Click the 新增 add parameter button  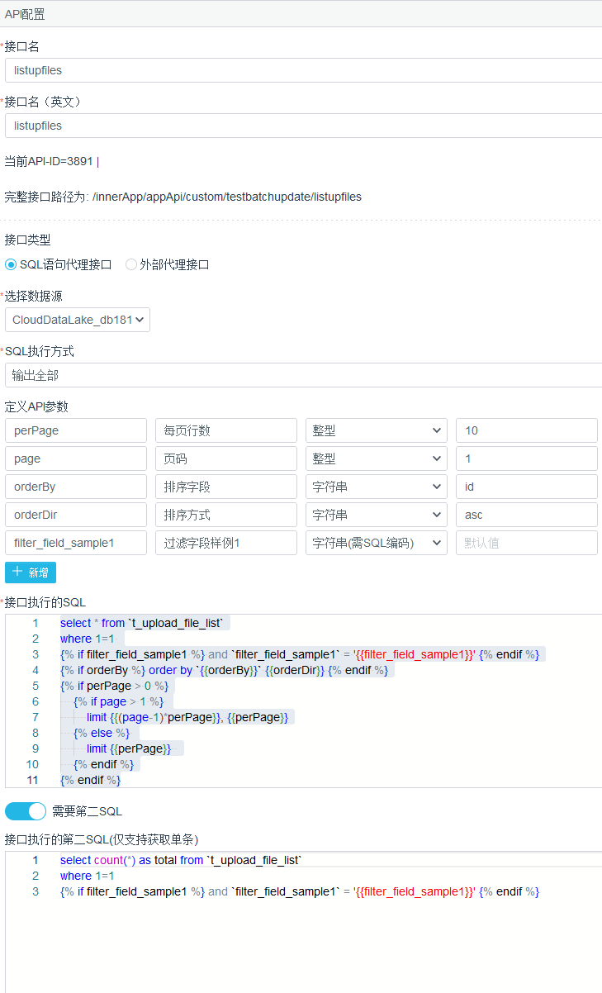pyautogui.click(x=31, y=572)
